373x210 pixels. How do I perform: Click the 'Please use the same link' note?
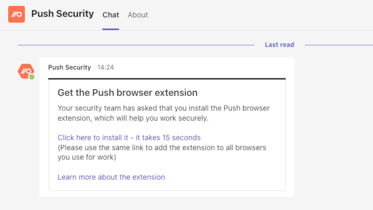tap(162, 153)
